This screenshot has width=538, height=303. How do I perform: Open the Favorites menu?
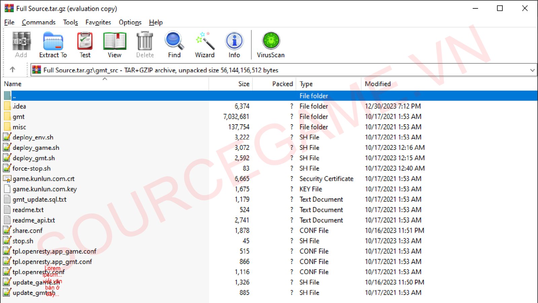click(x=98, y=22)
